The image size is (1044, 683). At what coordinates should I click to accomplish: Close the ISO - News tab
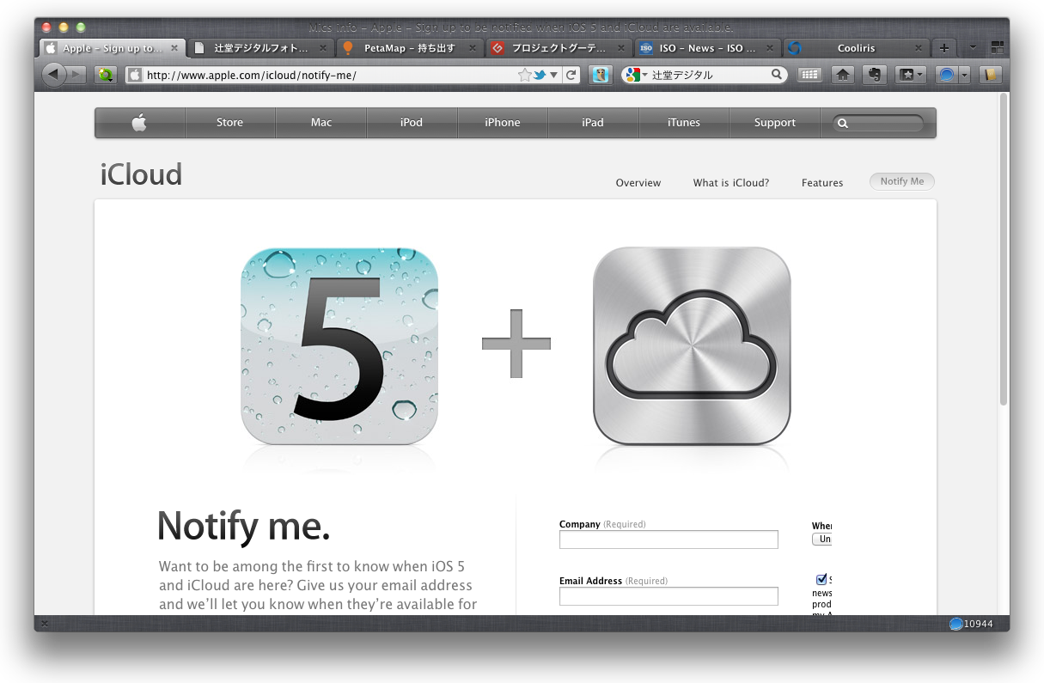pyautogui.click(x=770, y=48)
